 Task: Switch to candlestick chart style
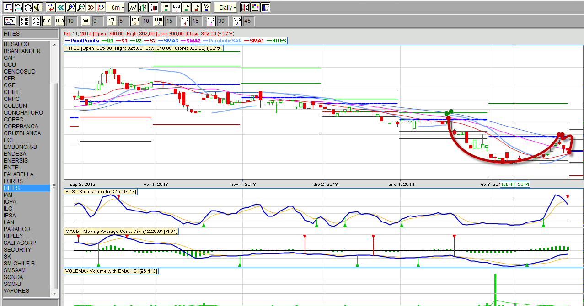tap(154, 7)
